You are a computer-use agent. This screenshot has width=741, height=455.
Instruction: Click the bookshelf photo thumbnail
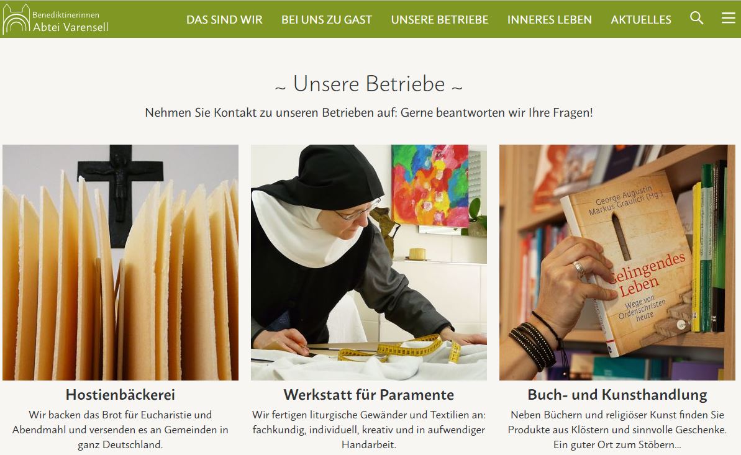[617, 262]
